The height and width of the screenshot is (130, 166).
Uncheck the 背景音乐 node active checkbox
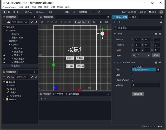[115, 28]
